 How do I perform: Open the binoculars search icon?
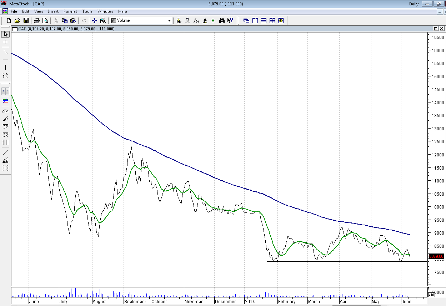coord(222,21)
